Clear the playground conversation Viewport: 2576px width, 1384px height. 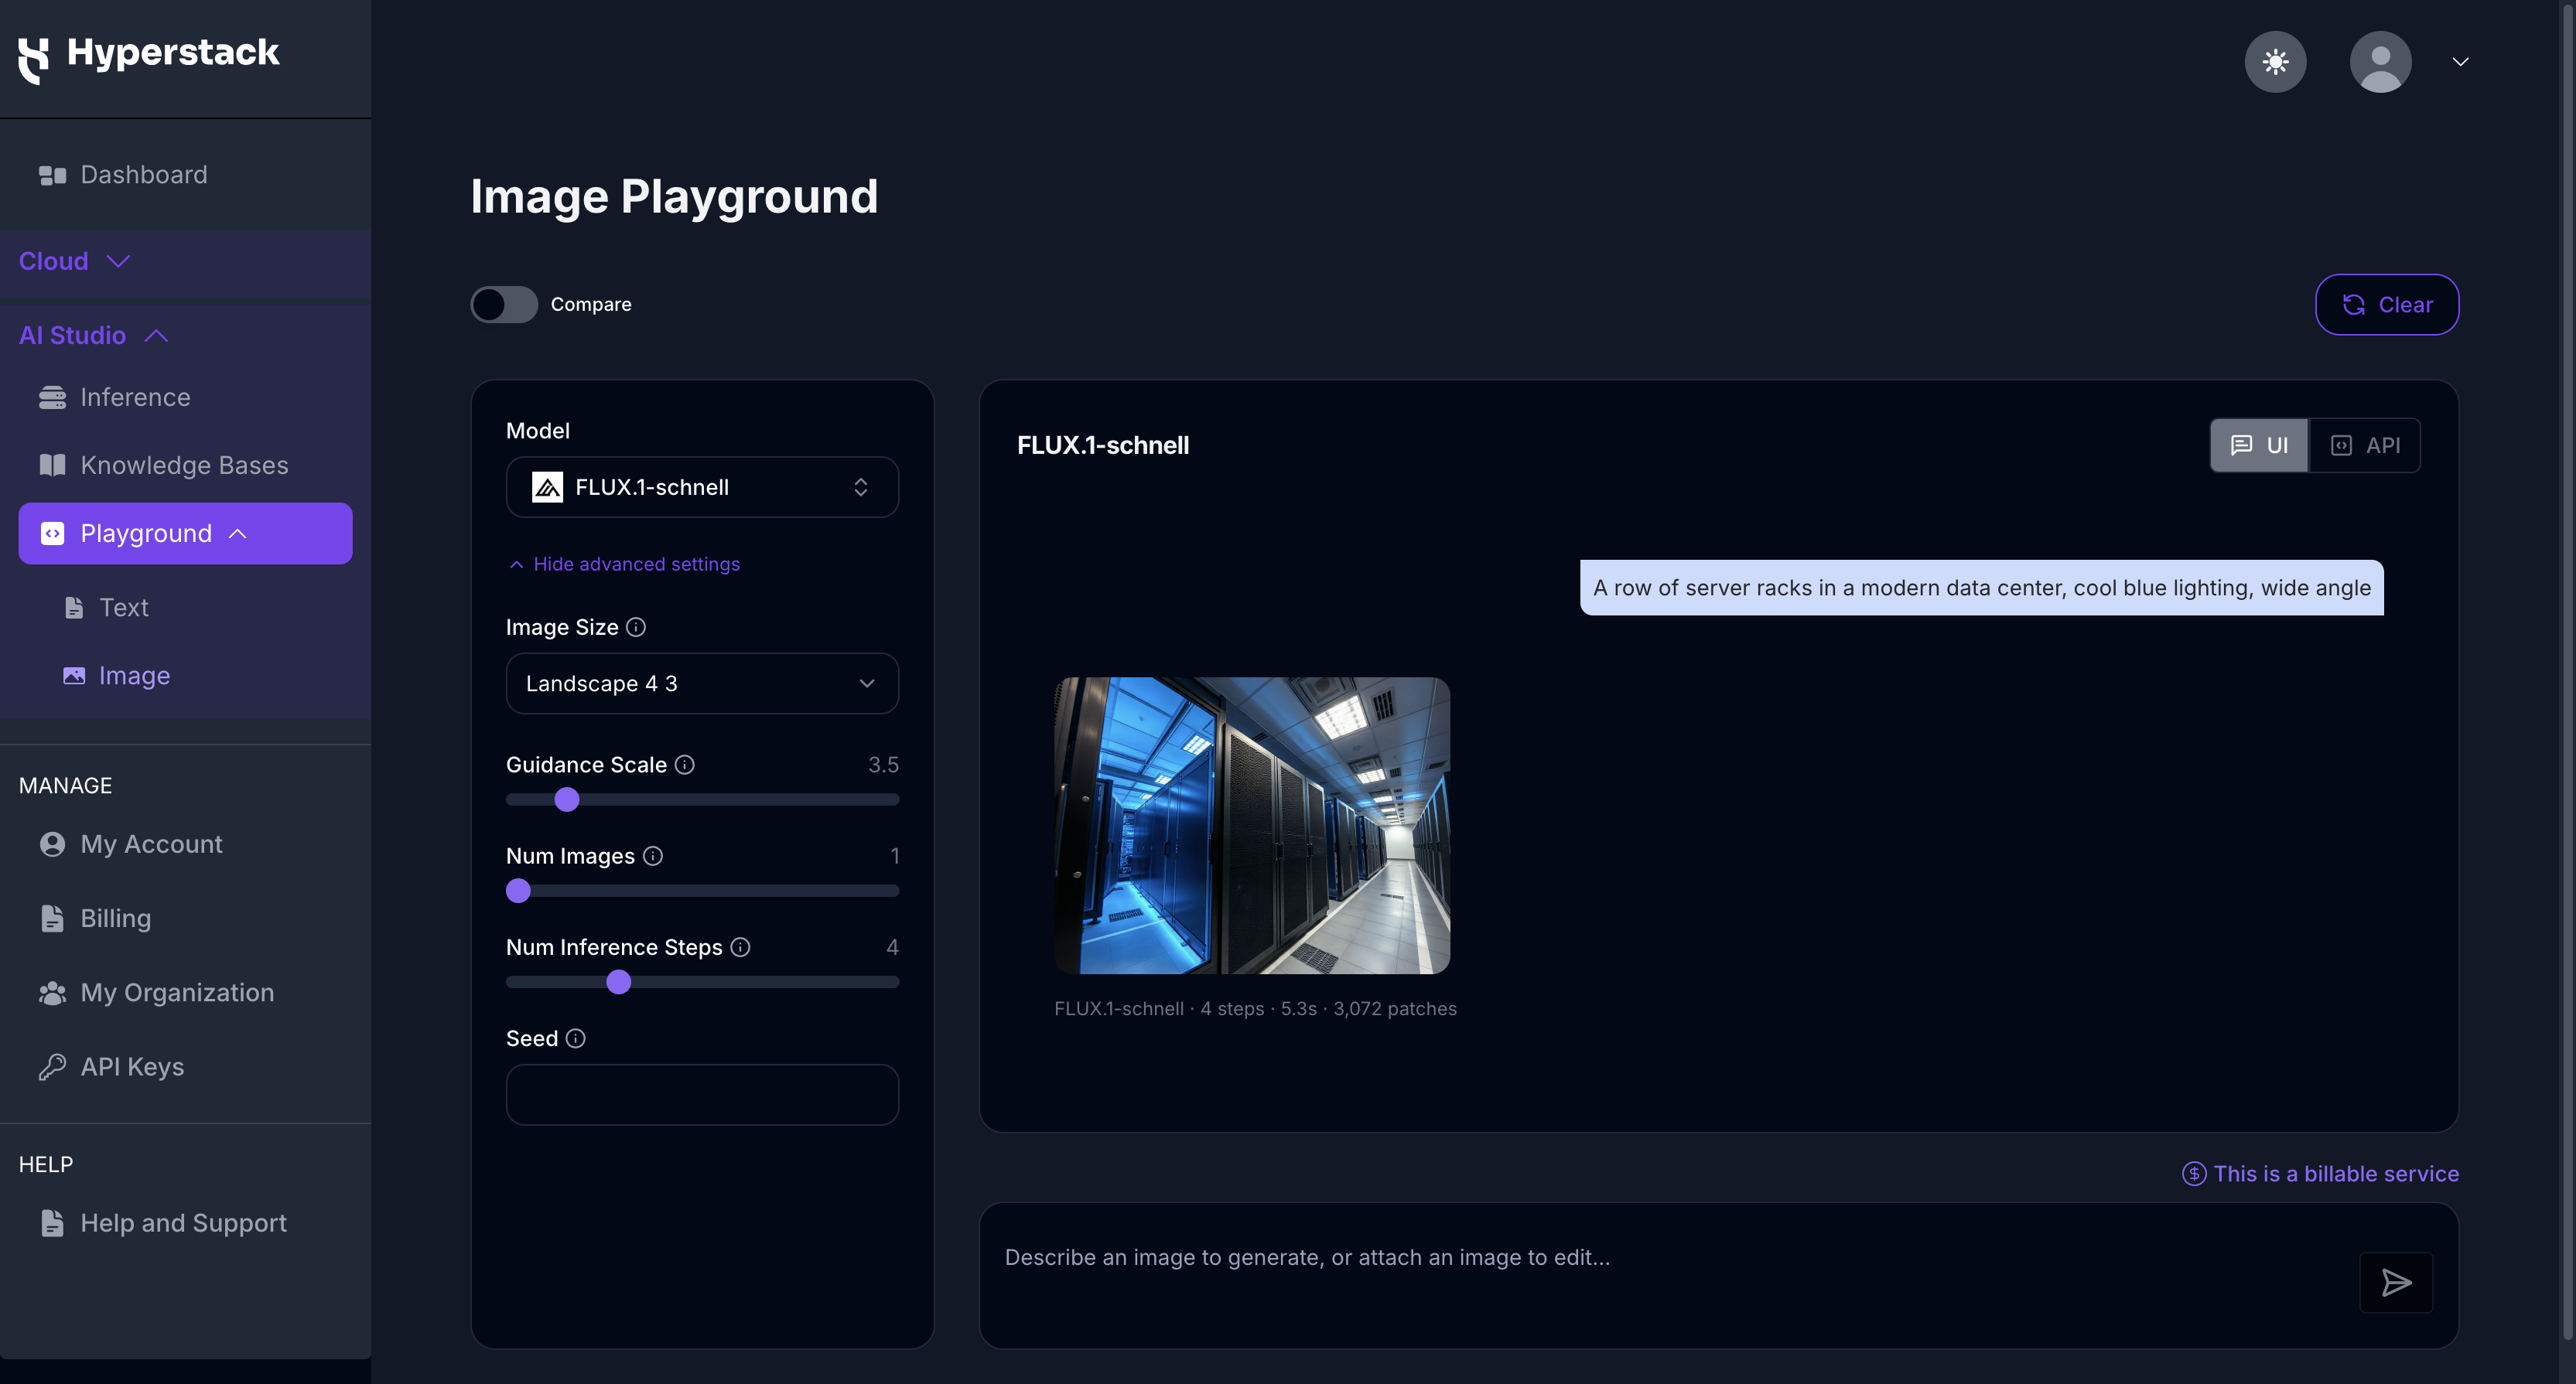coord(2387,305)
